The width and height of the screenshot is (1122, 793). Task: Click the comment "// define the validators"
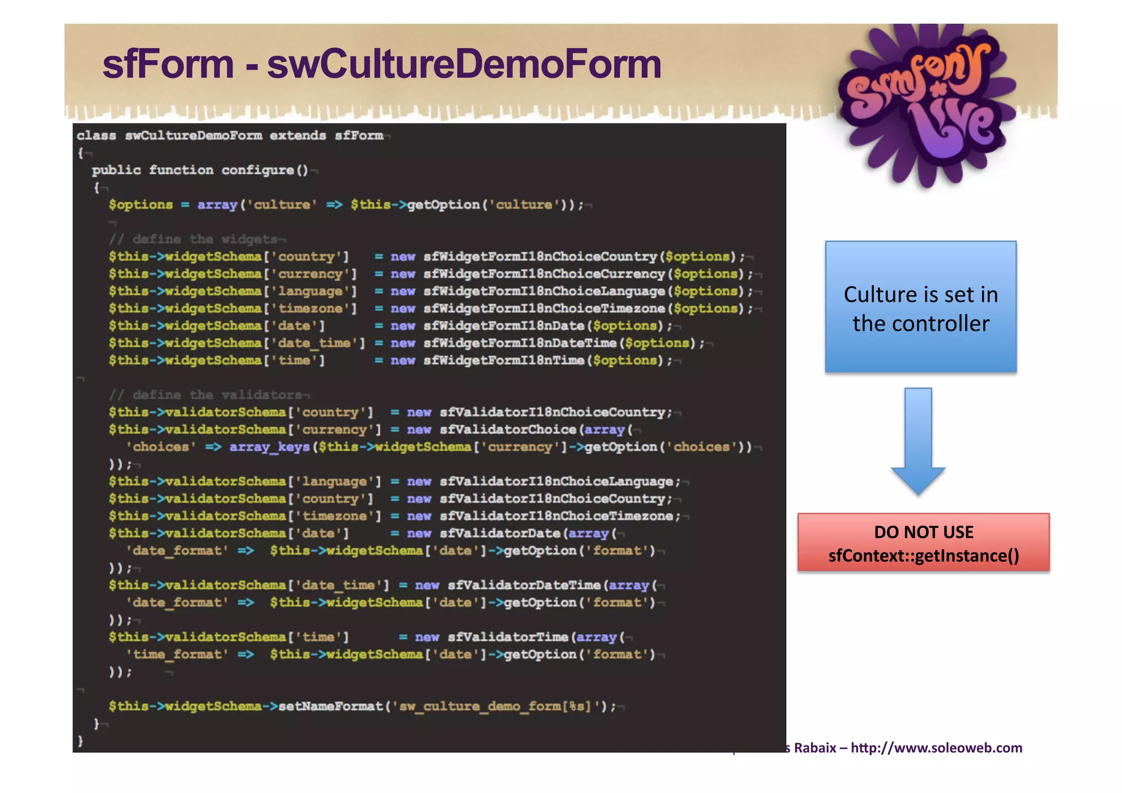point(205,395)
